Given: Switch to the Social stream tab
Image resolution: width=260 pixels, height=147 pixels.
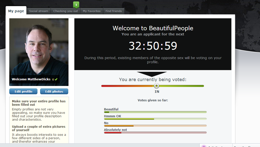Looking at the screenshot, I should point(39,11).
